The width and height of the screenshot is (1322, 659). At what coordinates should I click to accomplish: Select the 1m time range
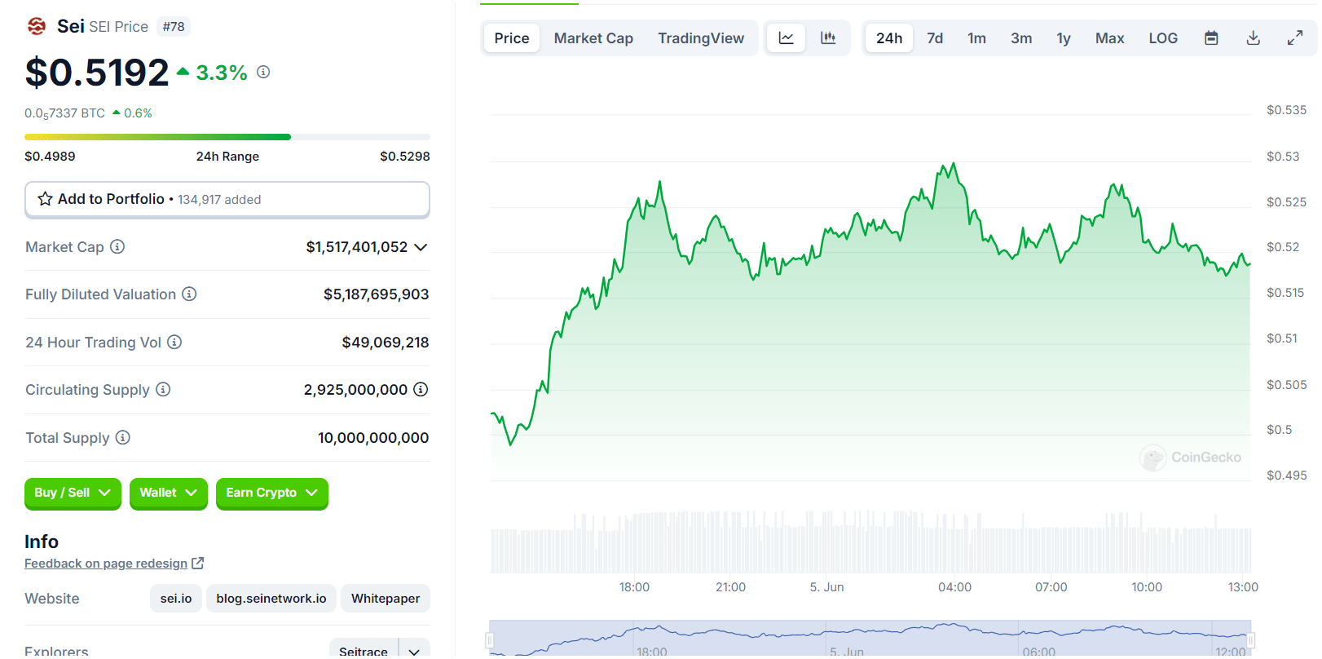(976, 38)
